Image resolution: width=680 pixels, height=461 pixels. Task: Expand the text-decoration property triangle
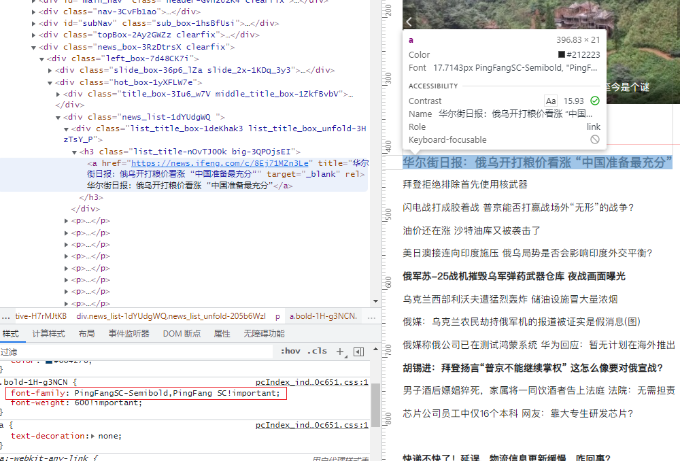click(x=92, y=437)
